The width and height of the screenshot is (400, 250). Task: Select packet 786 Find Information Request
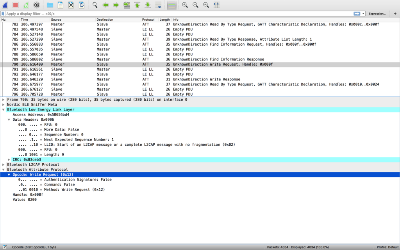pyautogui.click(x=200, y=44)
